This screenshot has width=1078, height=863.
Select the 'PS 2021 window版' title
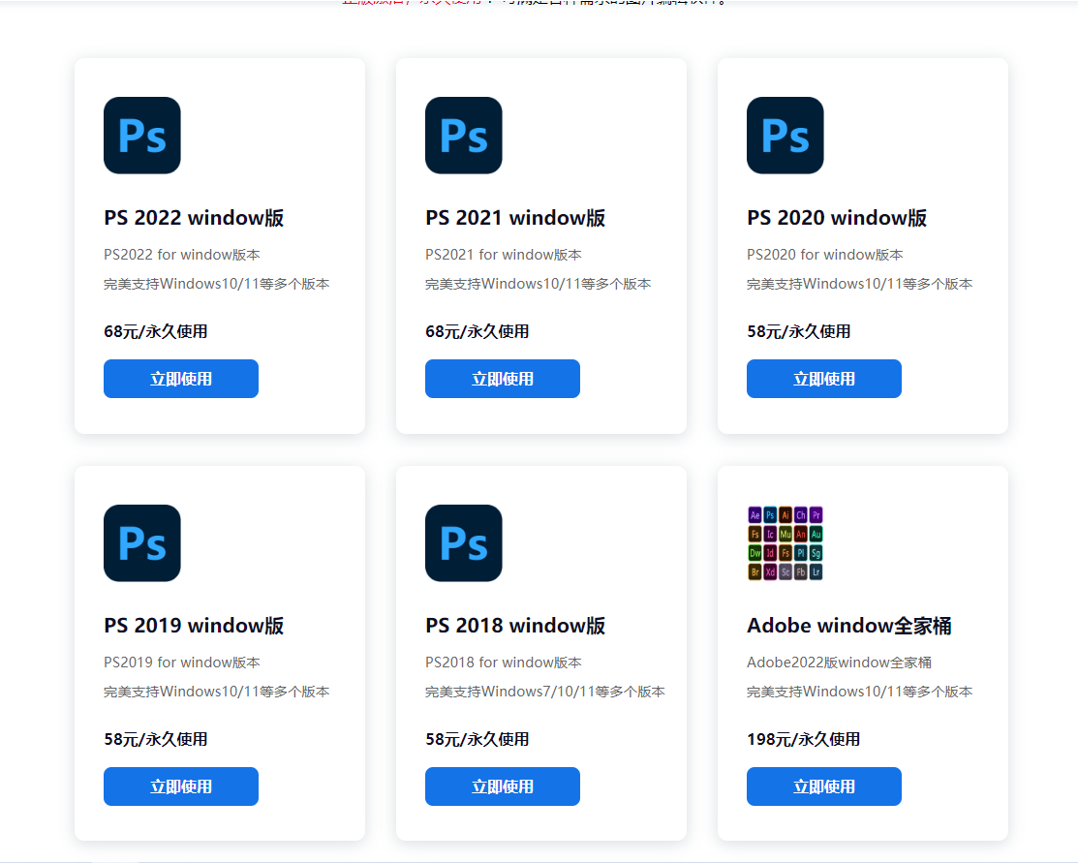coord(515,218)
